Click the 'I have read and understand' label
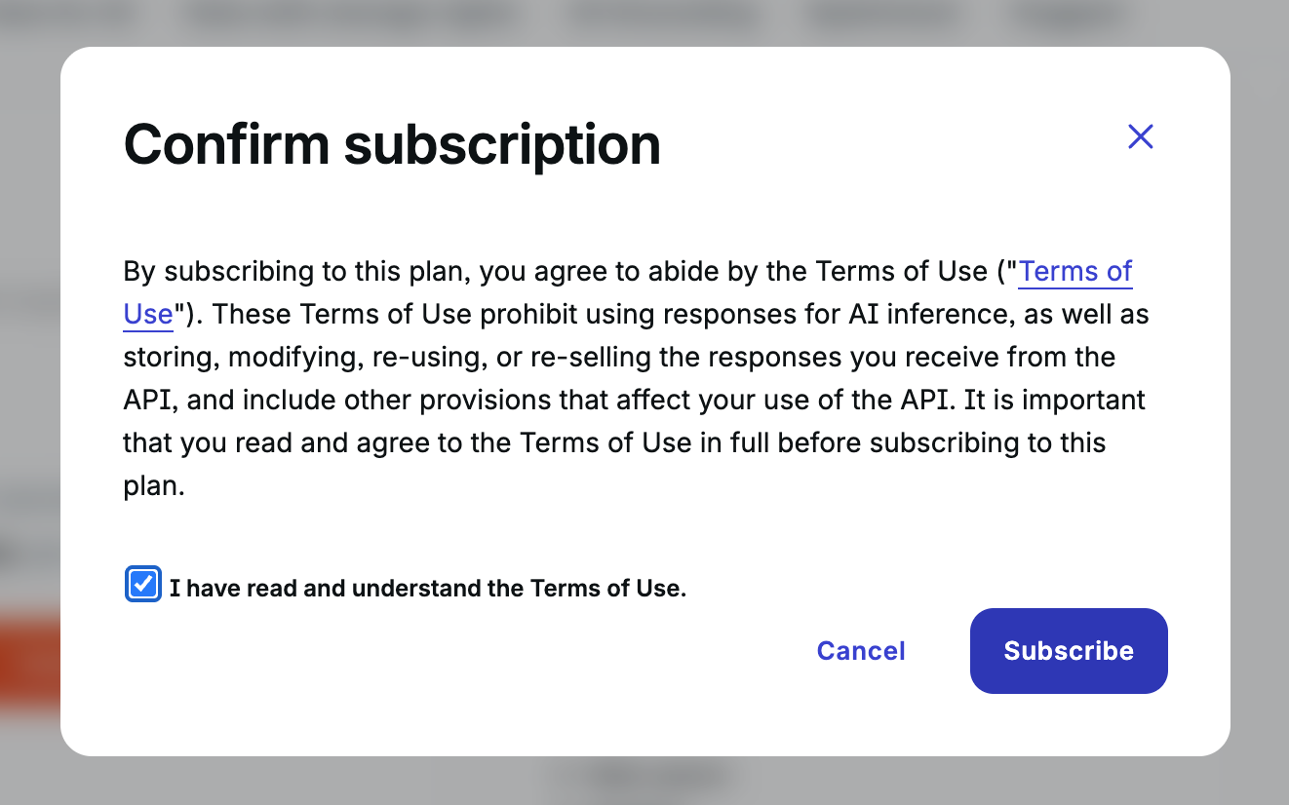 click(427, 589)
